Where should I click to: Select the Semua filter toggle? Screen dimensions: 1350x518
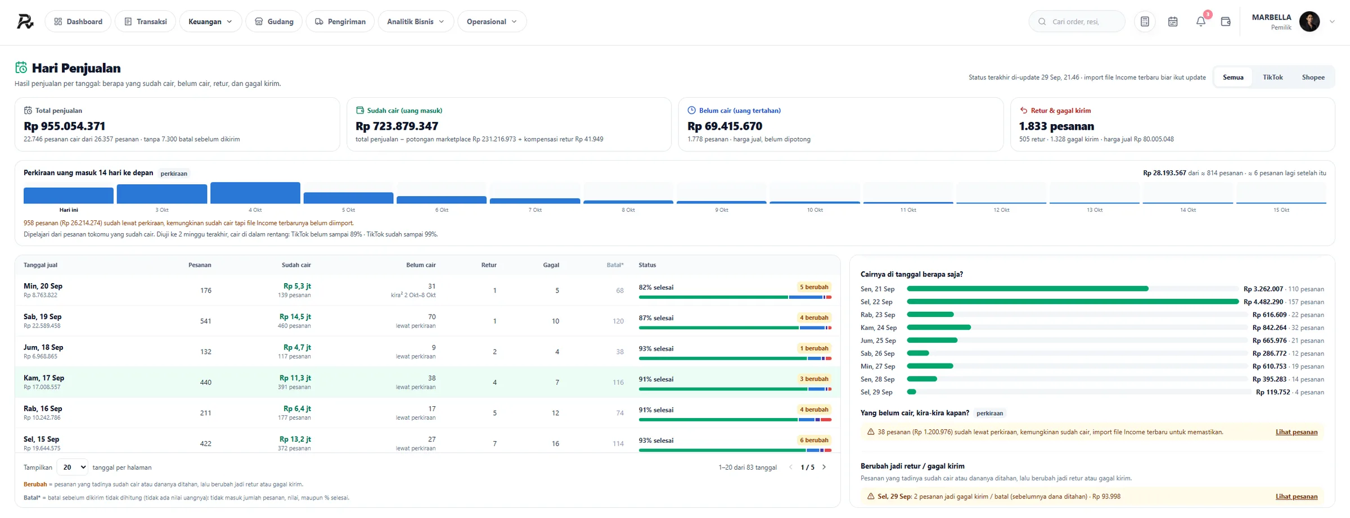point(1233,77)
